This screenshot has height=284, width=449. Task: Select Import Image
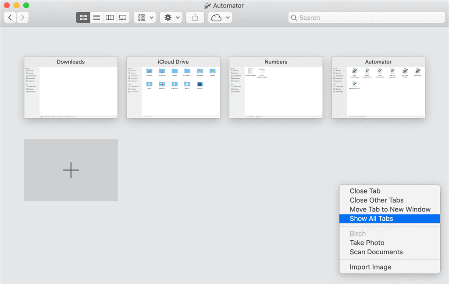(x=371, y=267)
